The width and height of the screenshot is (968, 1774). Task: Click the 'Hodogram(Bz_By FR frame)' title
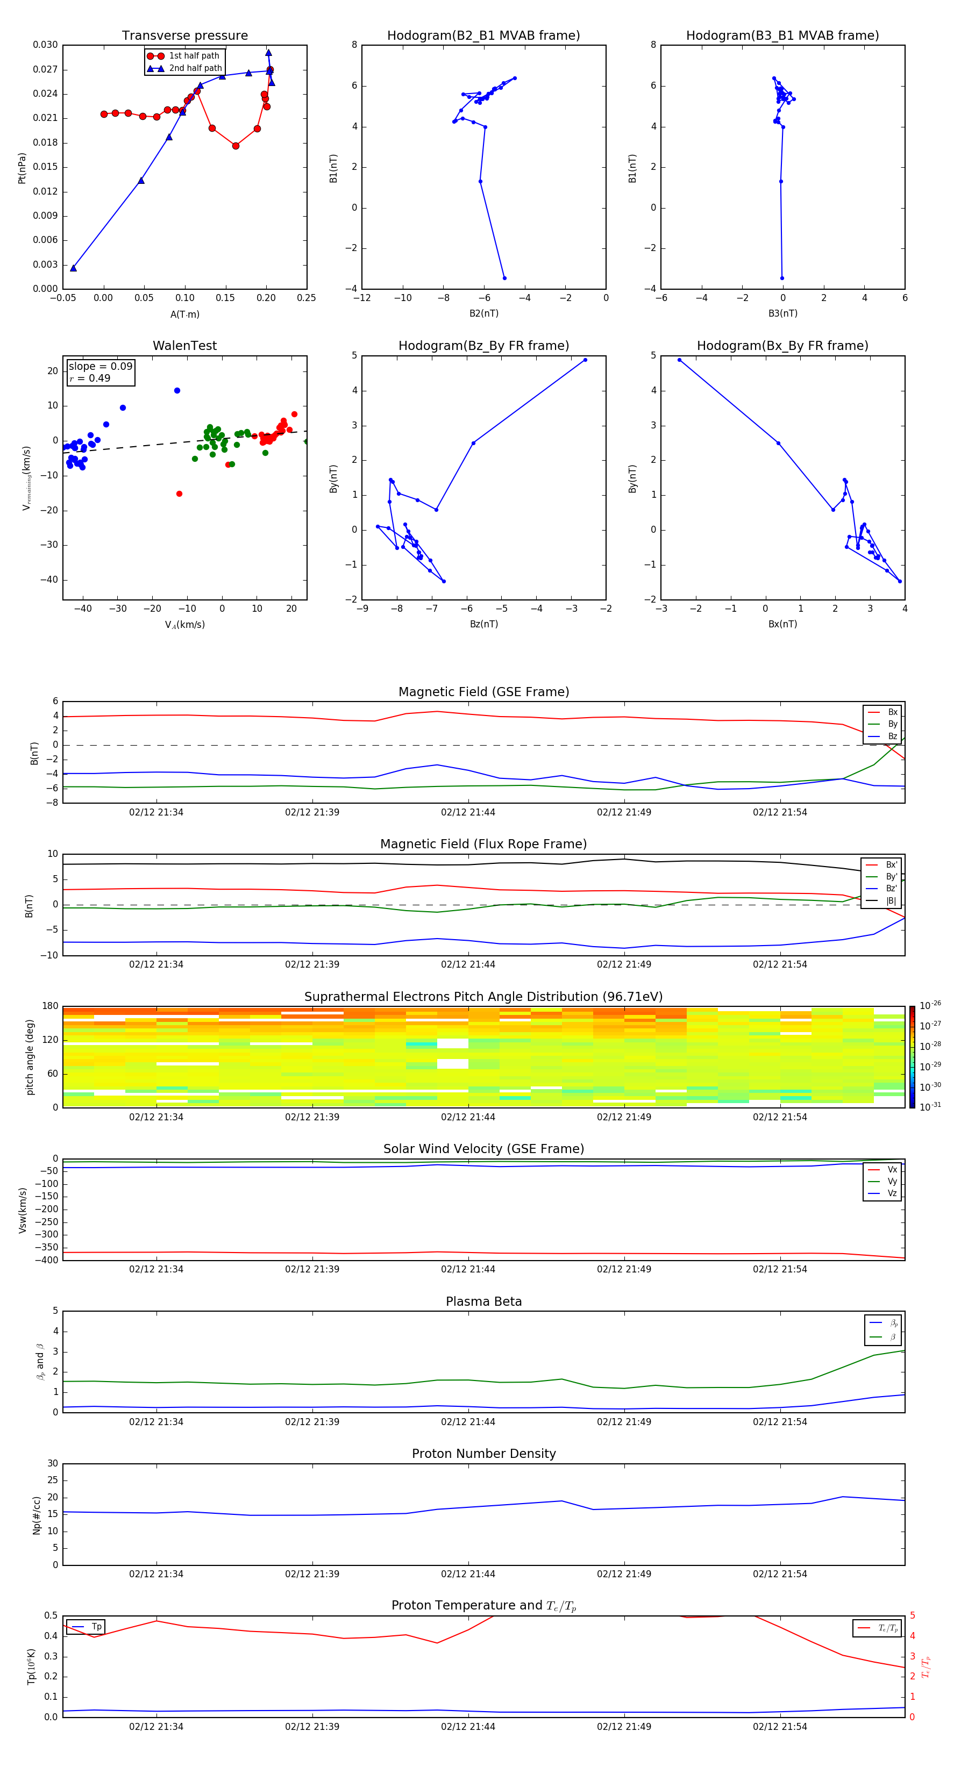coord(483,346)
